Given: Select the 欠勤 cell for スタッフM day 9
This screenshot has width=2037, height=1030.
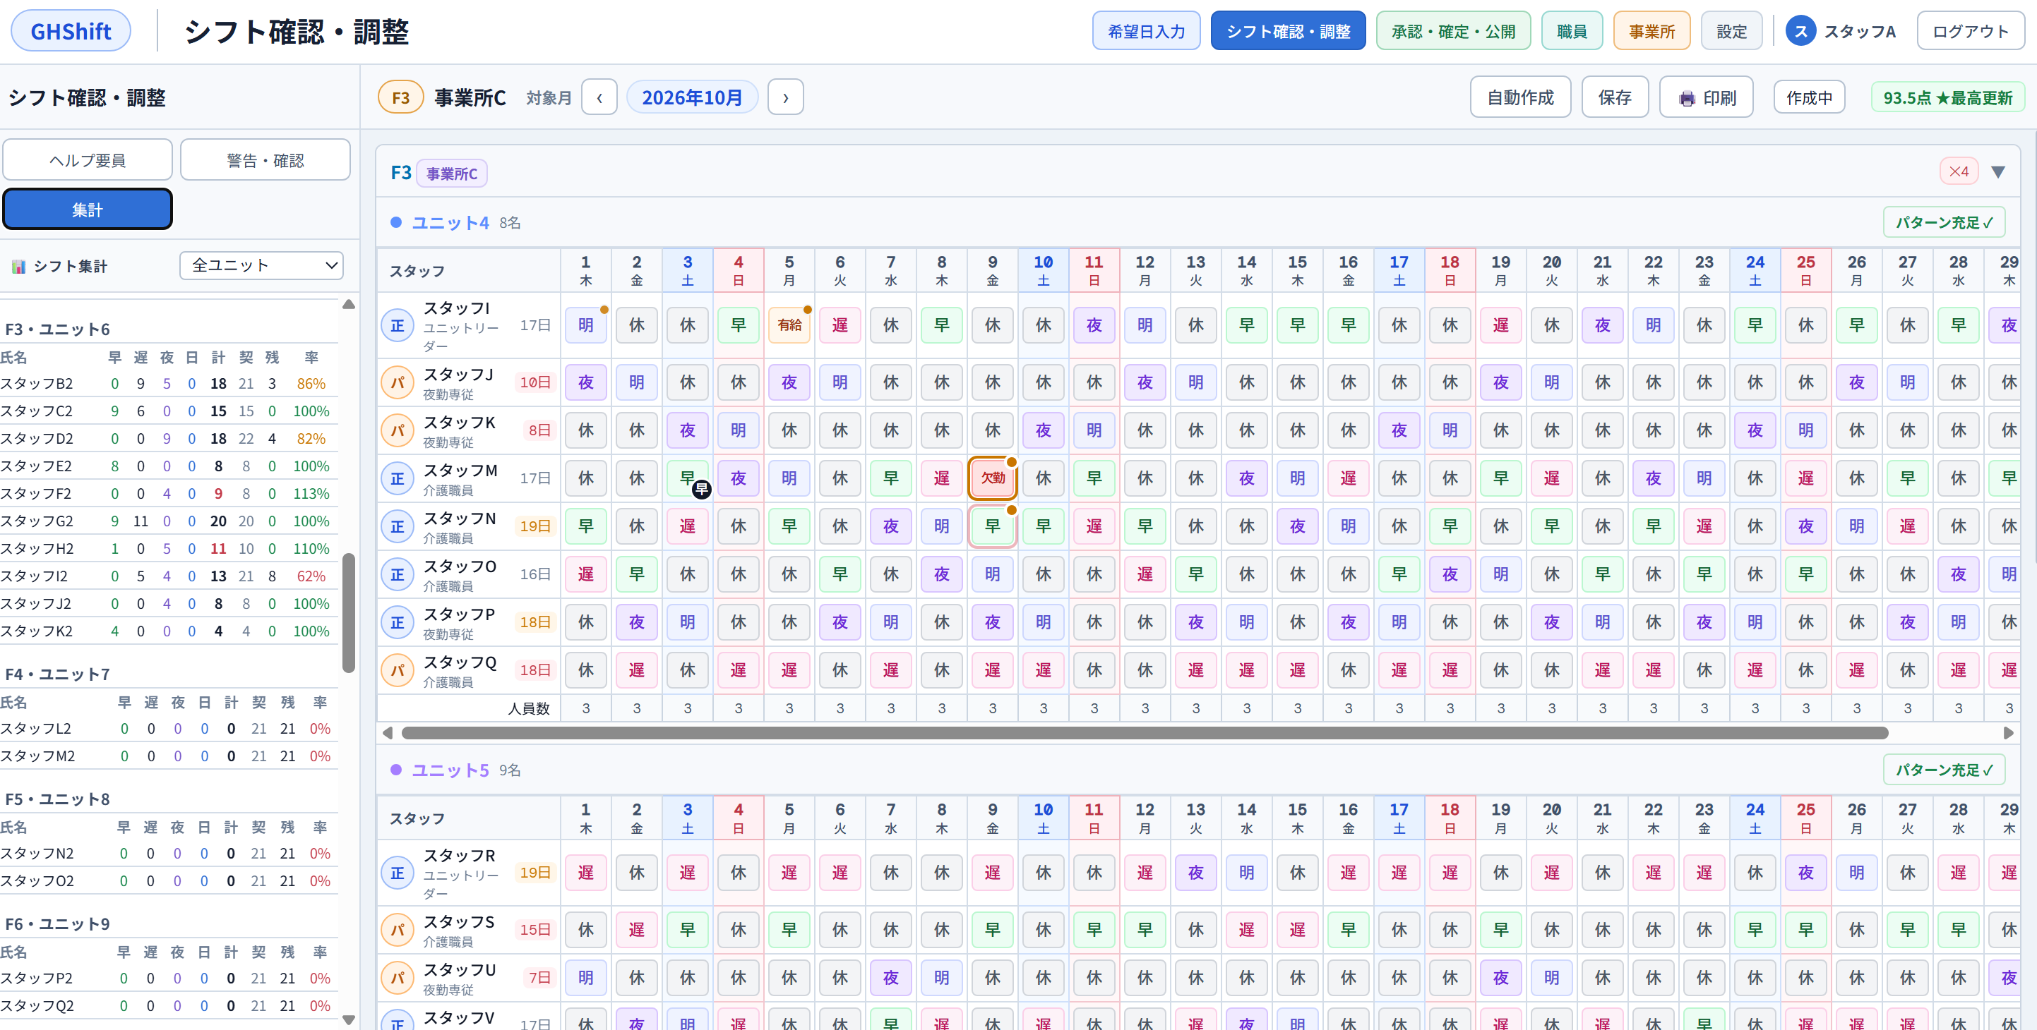Looking at the screenshot, I should 993,478.
